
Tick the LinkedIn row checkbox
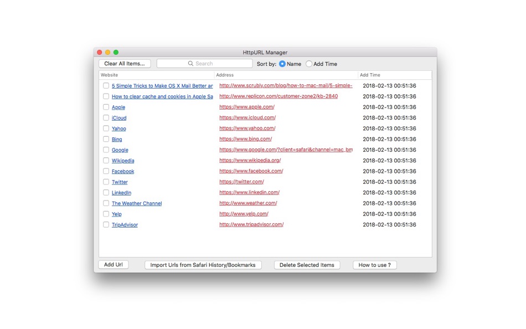point(106,192)
